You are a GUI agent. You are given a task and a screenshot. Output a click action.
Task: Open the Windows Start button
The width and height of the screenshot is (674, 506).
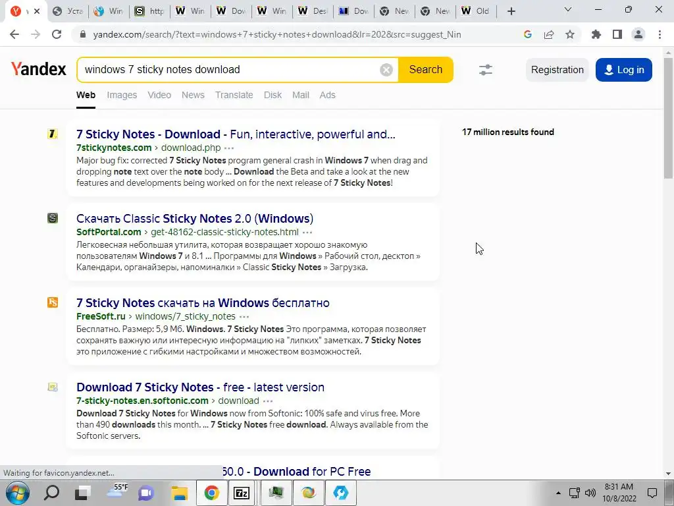pos(18,493)
